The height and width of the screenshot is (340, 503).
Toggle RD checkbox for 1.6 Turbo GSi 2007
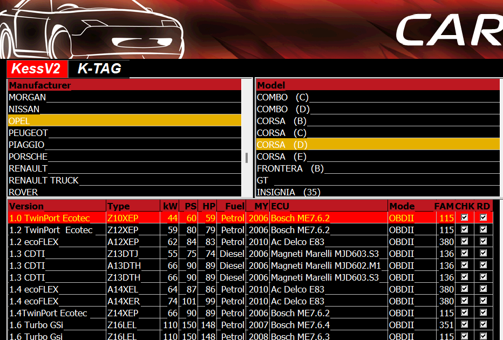tap(483, 324)
